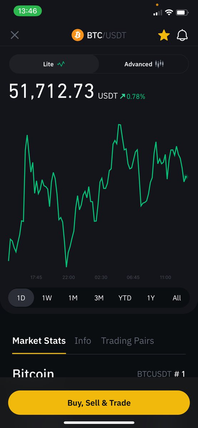Screen dimensions: 198x428
Task: Open the Info tab
Action: coord(83,341)
